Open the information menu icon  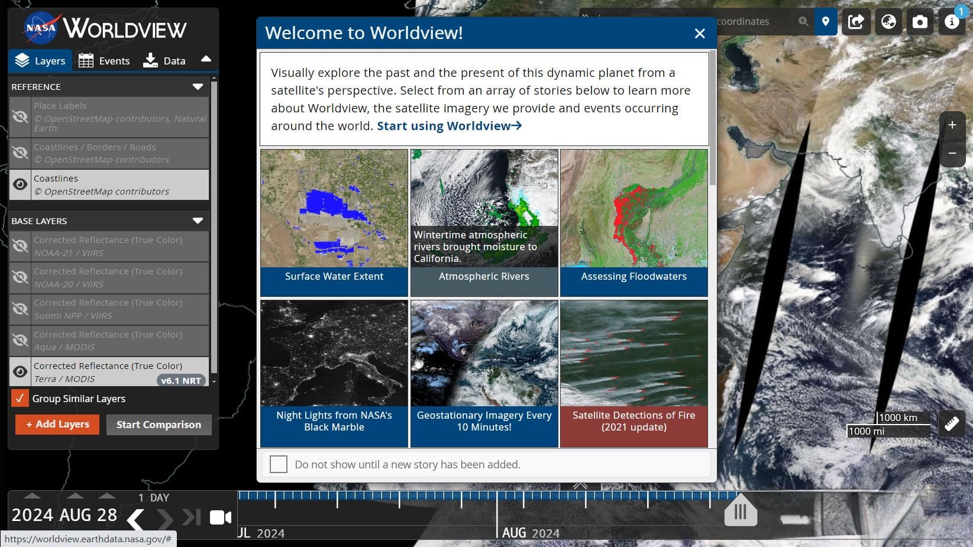952,22
